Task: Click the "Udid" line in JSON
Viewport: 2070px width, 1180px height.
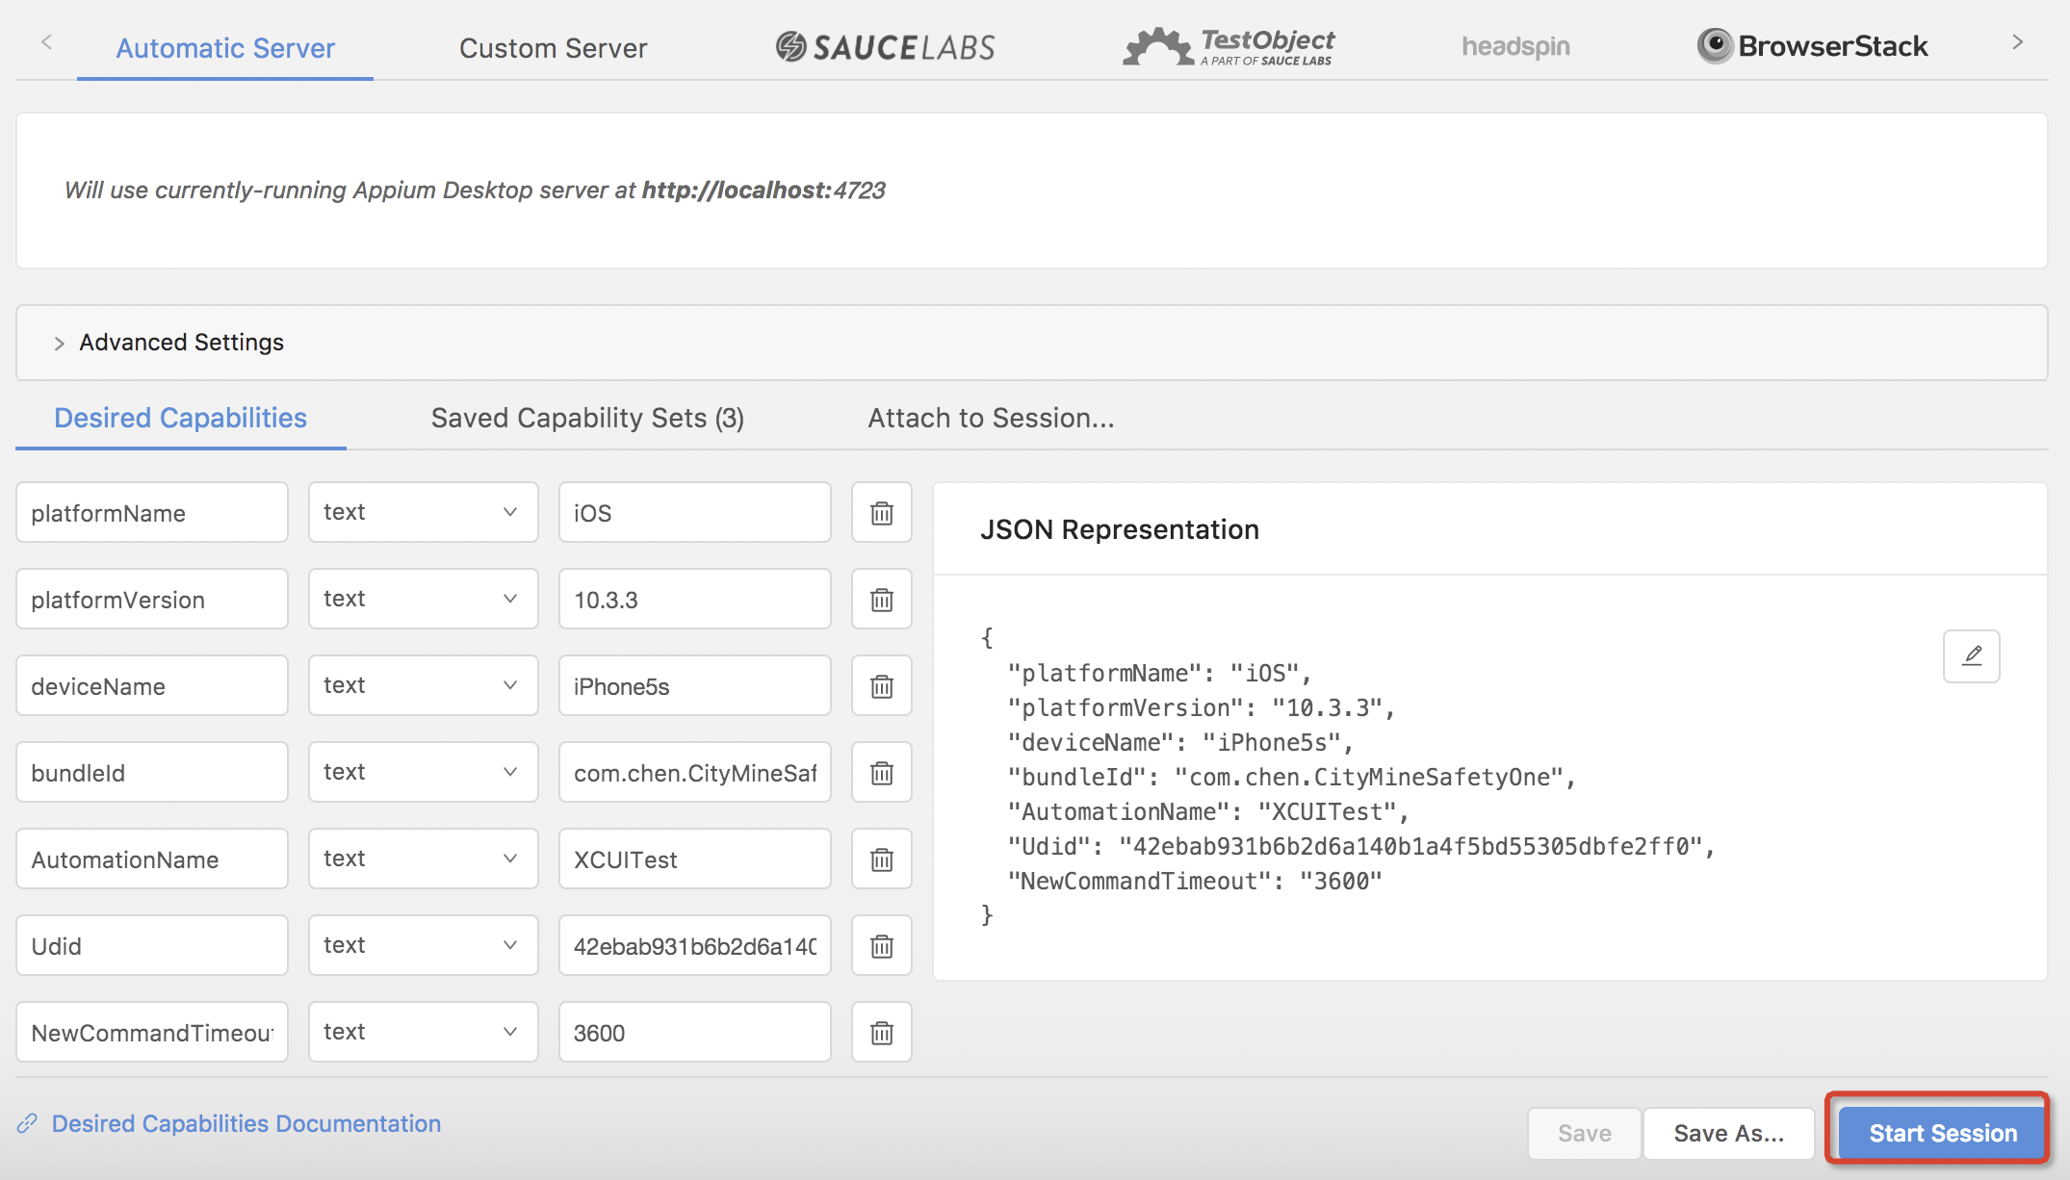Action: tap(1360, 846)
